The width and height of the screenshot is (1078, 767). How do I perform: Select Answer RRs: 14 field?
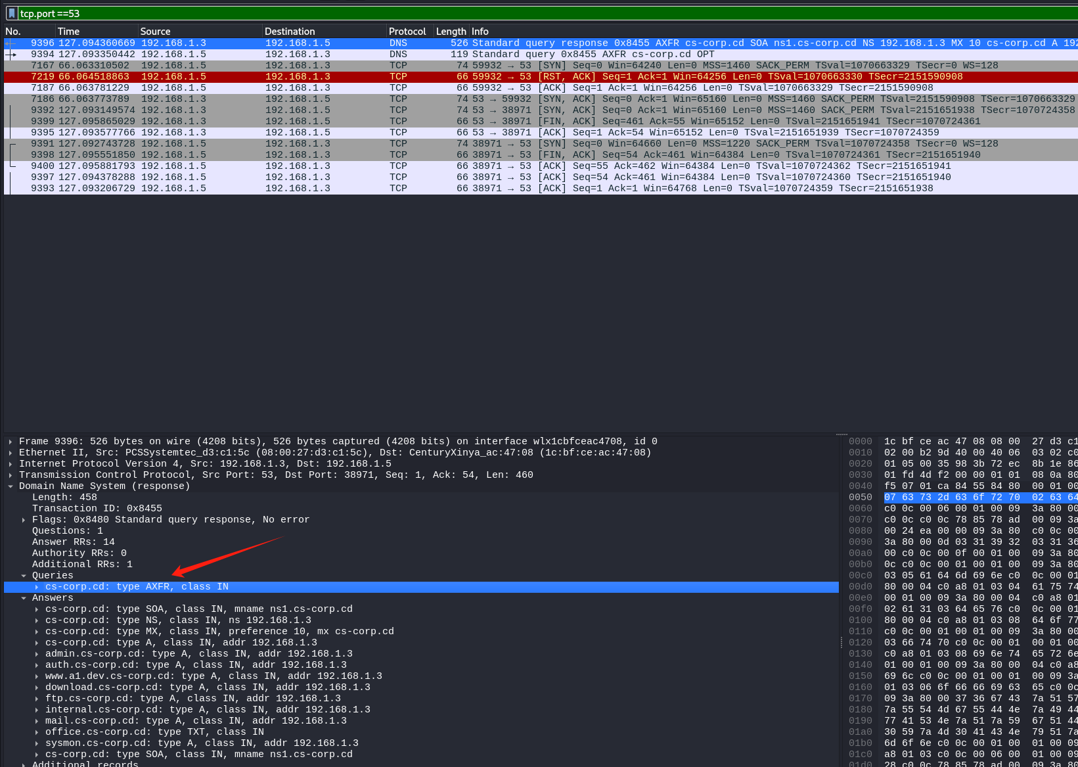(x=74, y=542)
